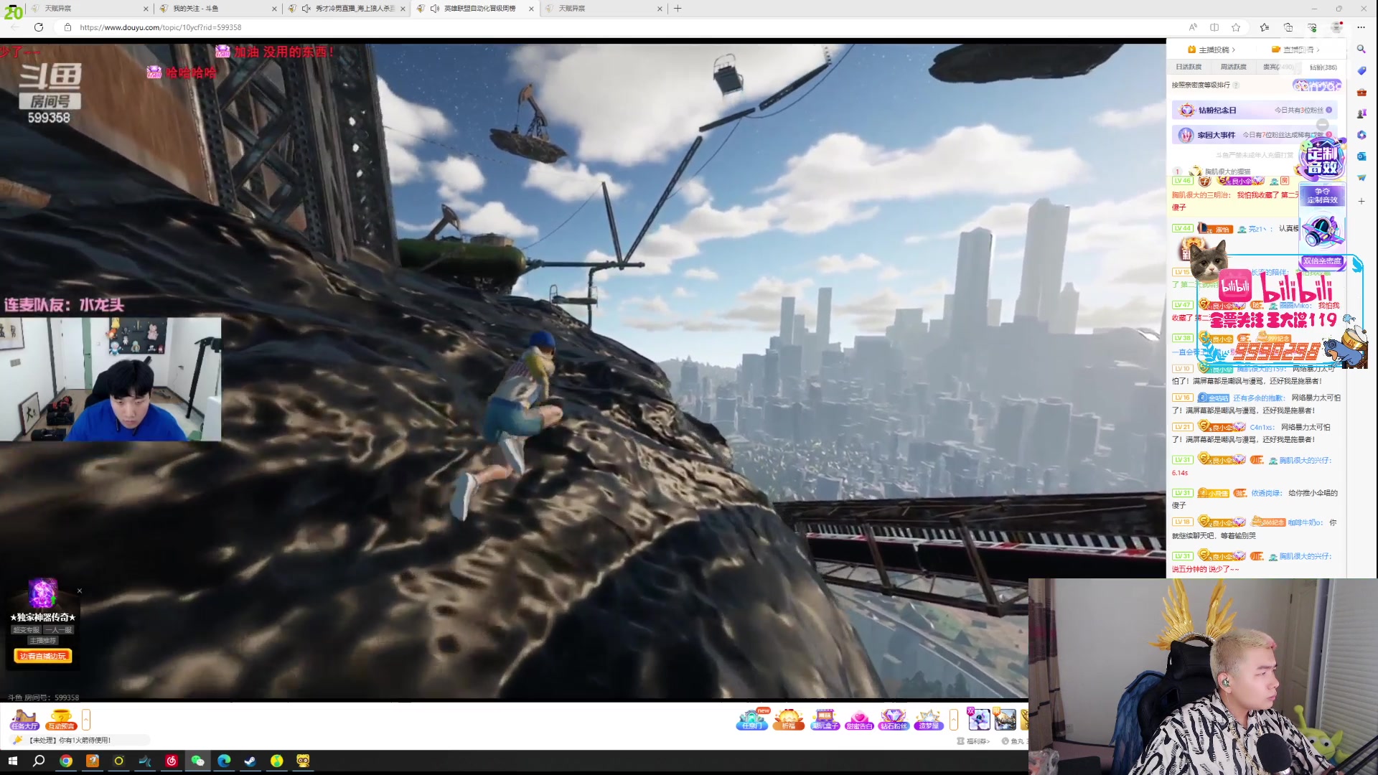Open the Edge sidebar shopping tag icon
Screen dimensions: 1378x775
1361,70
